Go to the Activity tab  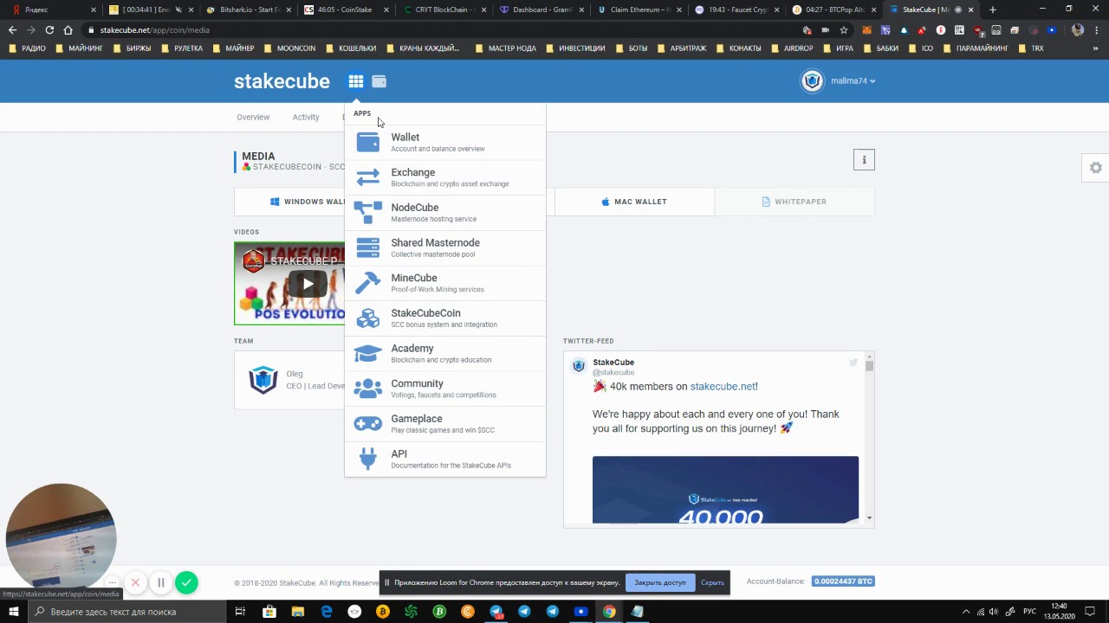pos(306,117)
